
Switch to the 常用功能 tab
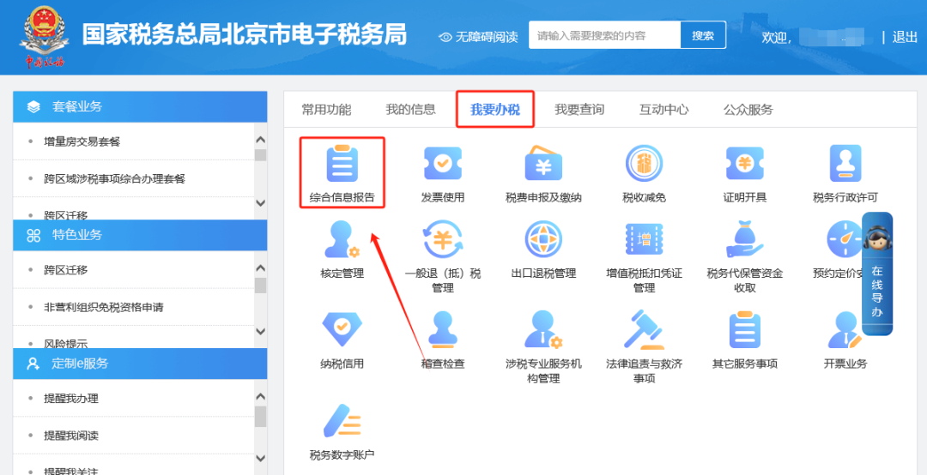coord(326,109)
